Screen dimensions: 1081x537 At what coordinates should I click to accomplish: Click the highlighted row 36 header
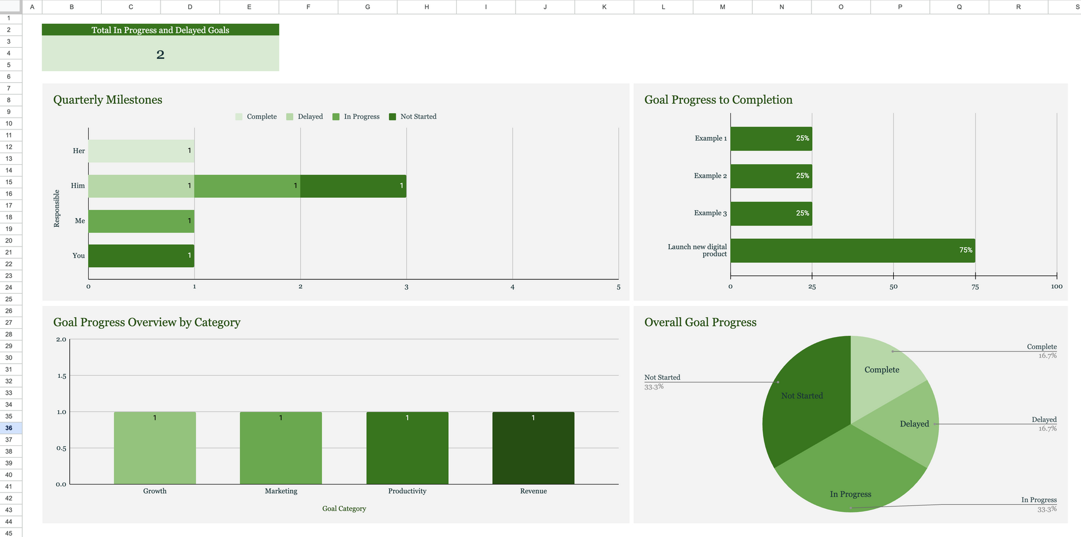point(9,428)
